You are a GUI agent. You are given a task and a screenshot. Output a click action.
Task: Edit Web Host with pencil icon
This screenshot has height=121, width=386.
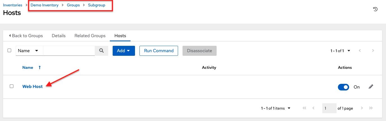(371, 87)
